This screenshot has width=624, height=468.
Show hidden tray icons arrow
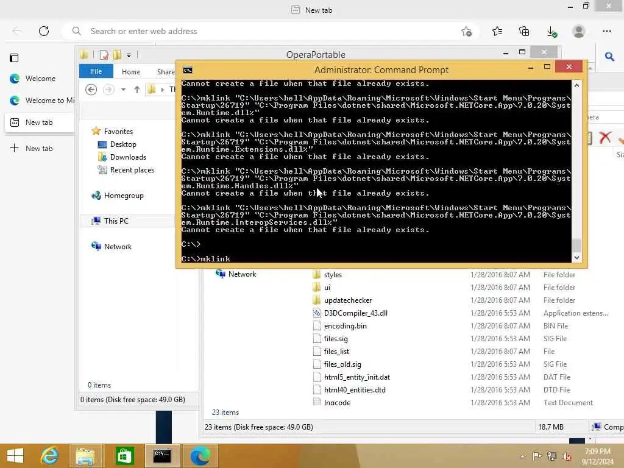522,456
